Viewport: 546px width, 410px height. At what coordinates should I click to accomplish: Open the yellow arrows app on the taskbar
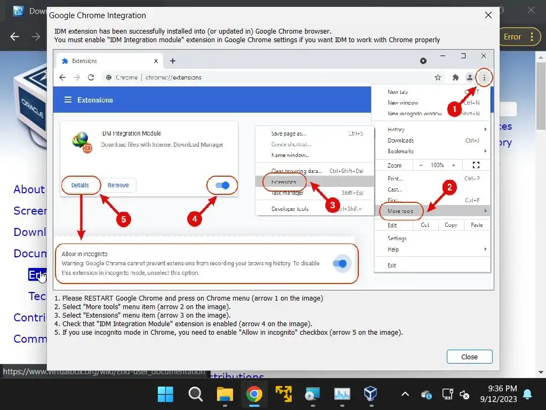pyautogui.click(x=284, y=395)
